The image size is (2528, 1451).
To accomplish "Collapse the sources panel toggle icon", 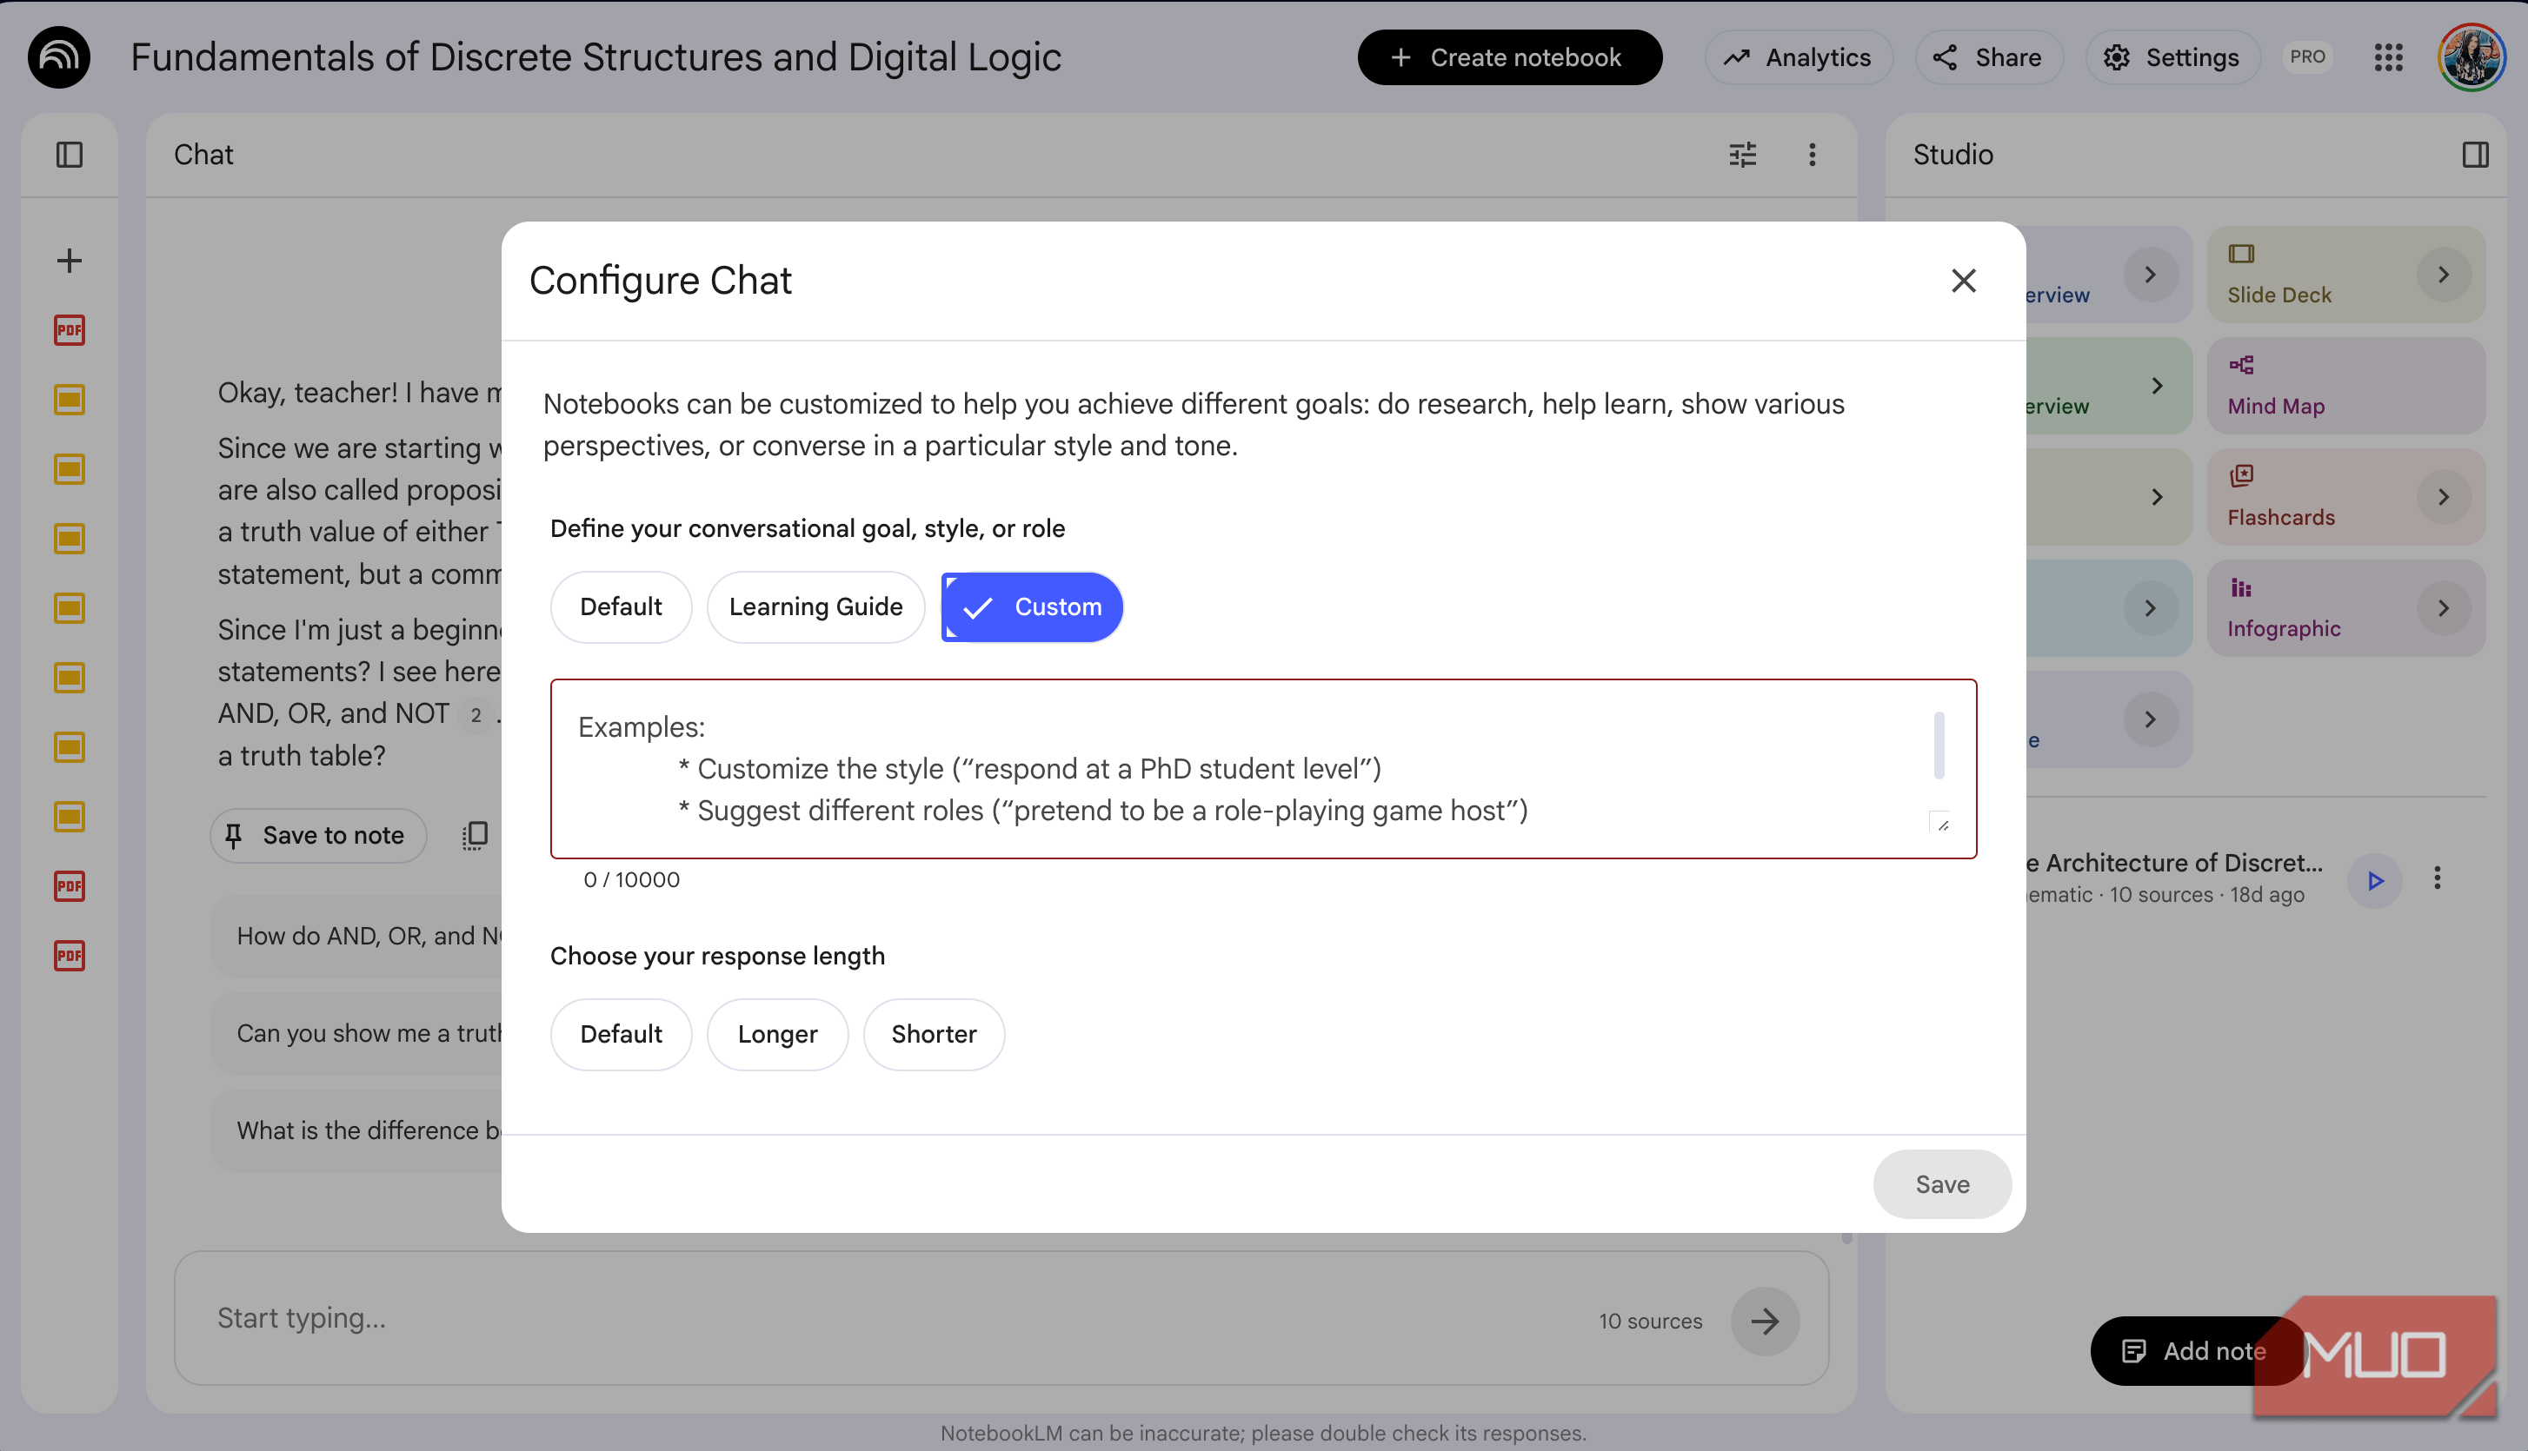I will click(69, 155).
